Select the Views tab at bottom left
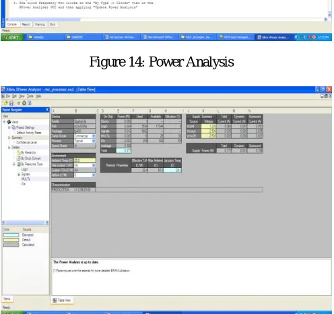Viewport: 334px width, 314px height. [7, 299]
